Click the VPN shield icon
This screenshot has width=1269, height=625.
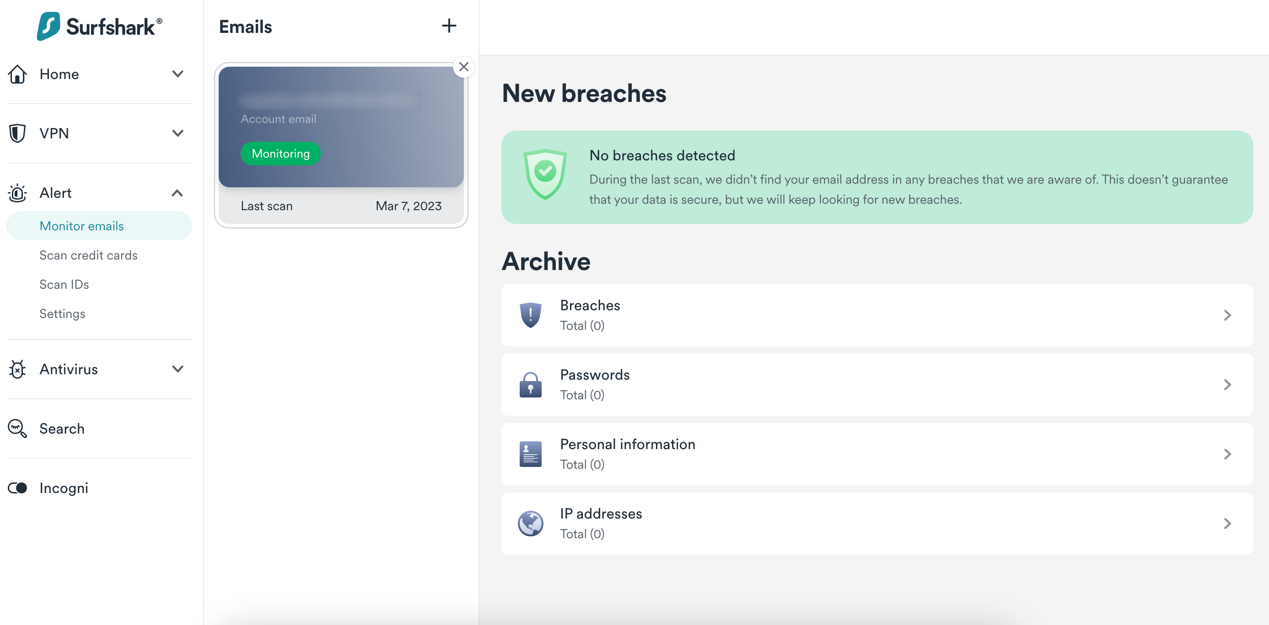pyautogui.click(x=18, y=133)
